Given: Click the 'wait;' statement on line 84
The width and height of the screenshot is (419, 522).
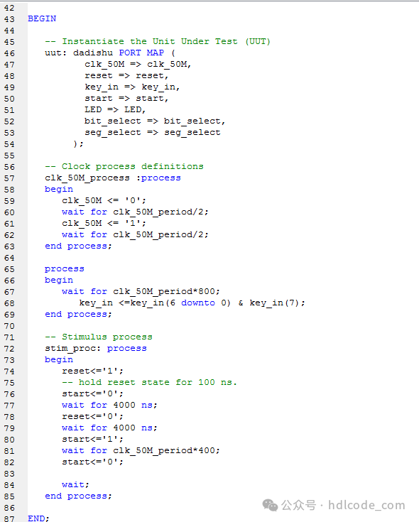Looking at the screenshot, I should (75, 484).
